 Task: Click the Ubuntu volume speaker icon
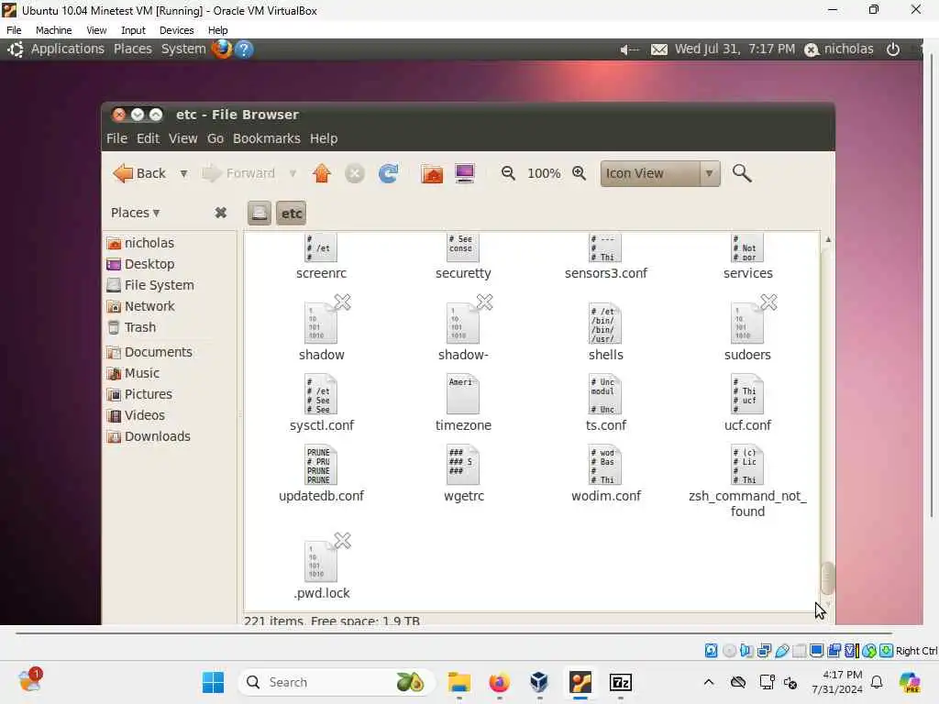click(x=629, y=49)
